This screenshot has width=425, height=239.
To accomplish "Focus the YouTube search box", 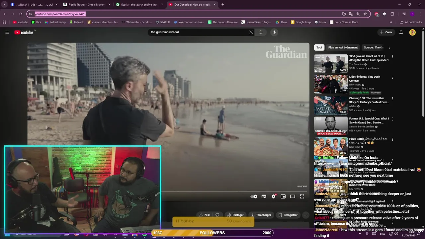I will pyautogui.click(x=198, y=32).
